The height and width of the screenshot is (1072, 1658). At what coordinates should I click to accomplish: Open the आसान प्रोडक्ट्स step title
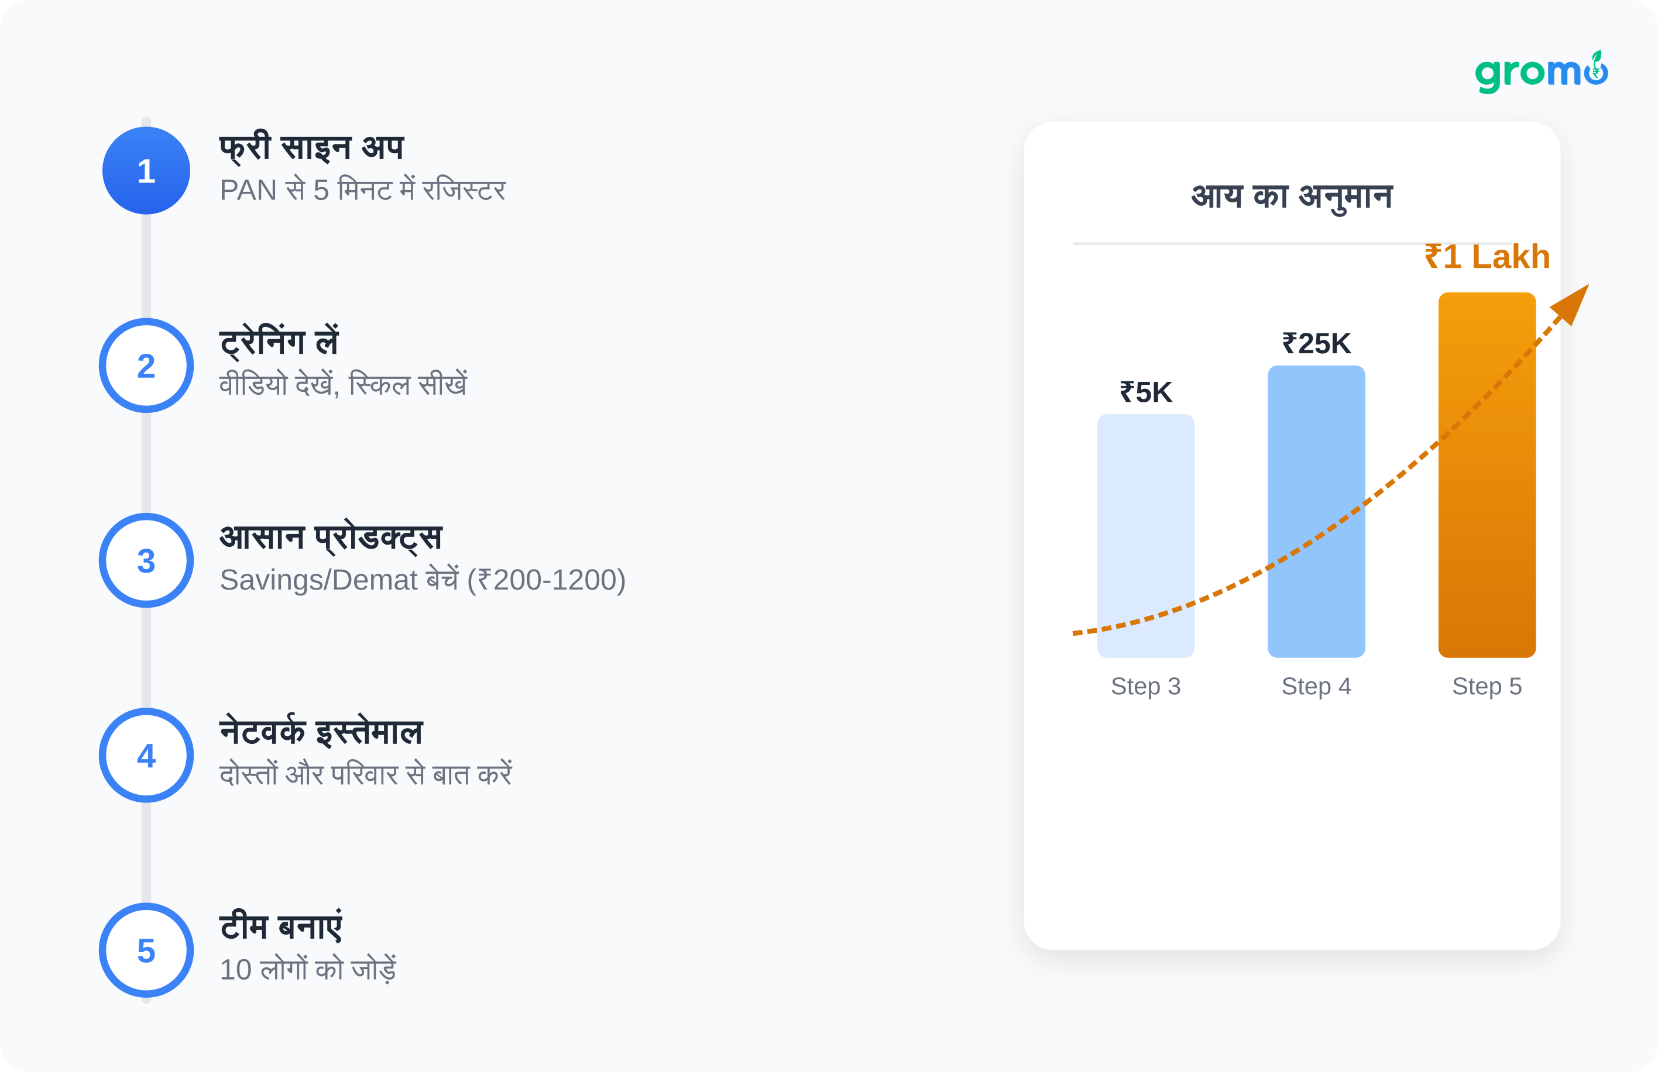[x=331, y=538]
